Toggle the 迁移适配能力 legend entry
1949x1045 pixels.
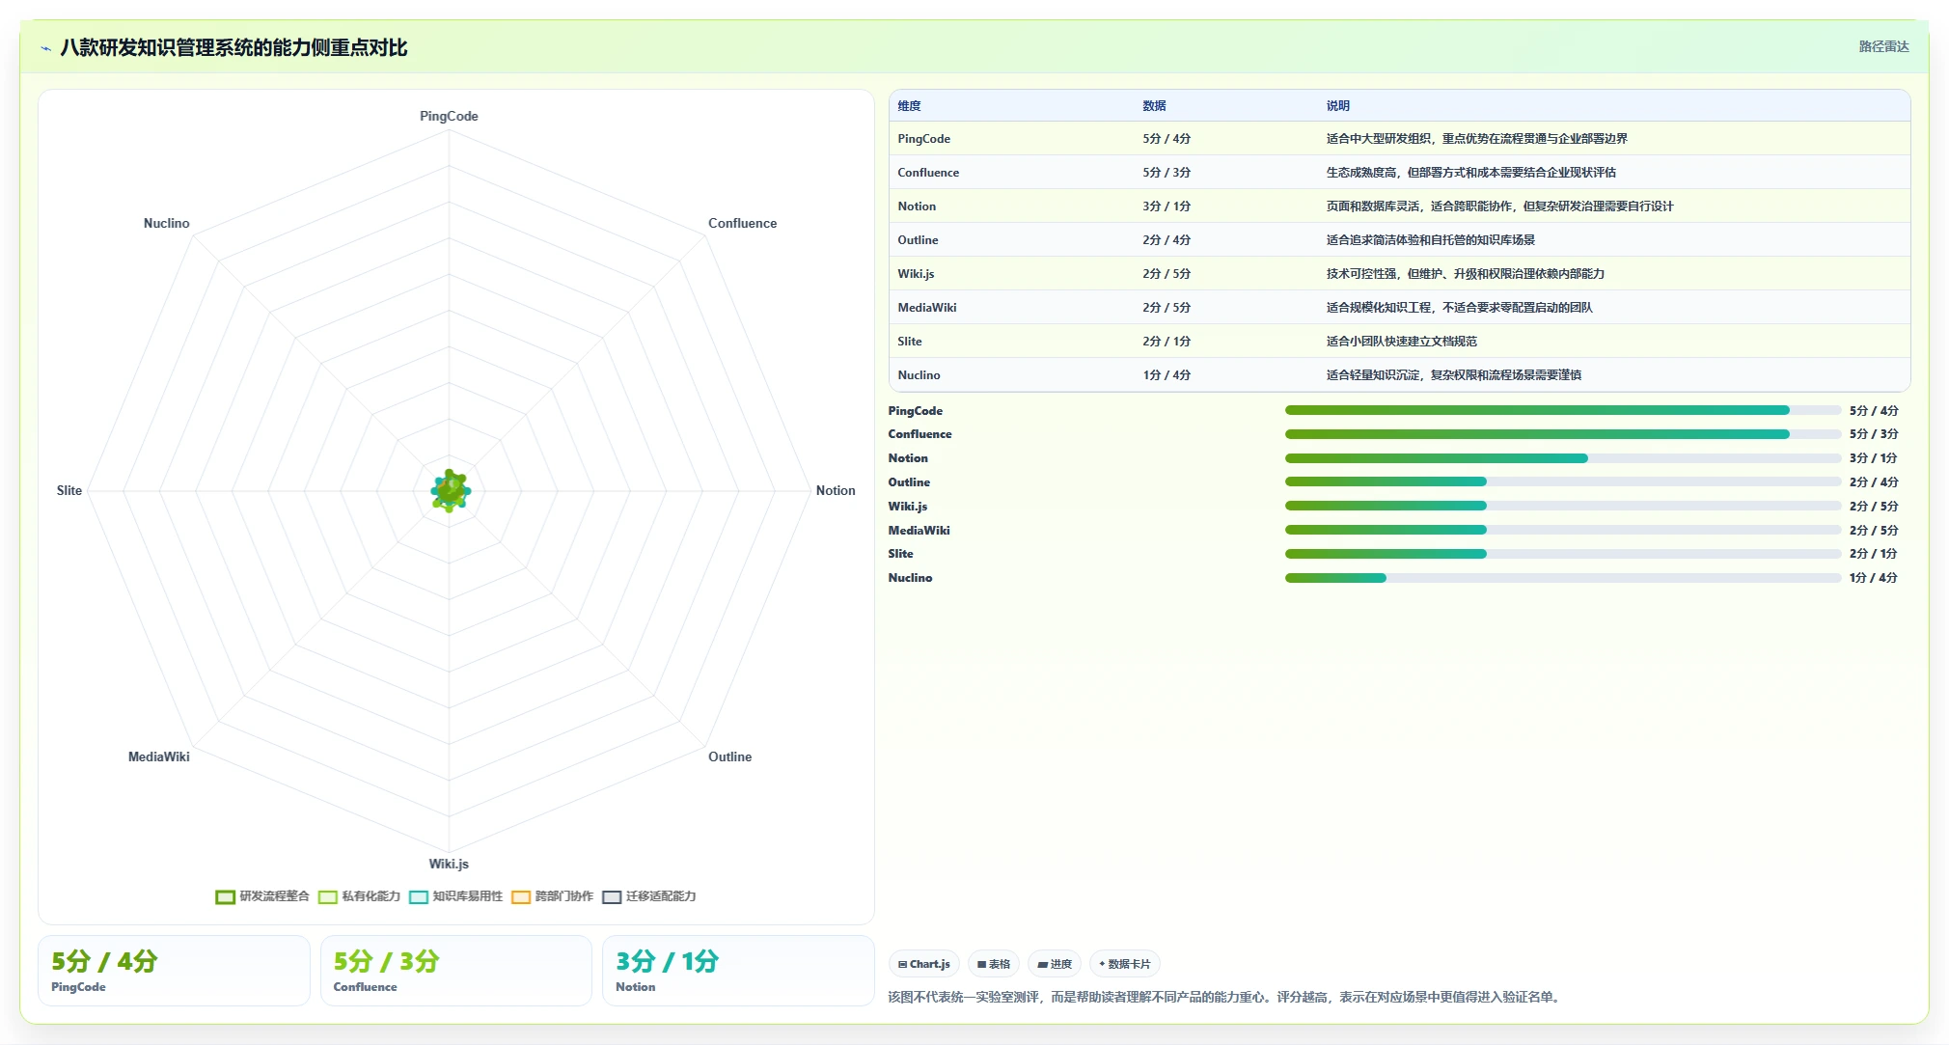(649, 896)
